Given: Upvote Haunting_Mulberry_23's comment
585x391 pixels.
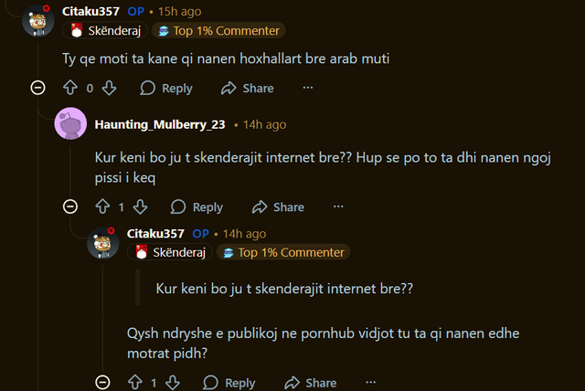Looking at the screenshot, I should click(101, 206).
